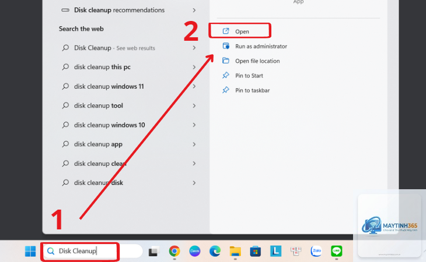Expand the 'disk cleanup windows 11' chevron
Image resolution: width=426 pixels, height=262 pixels.
pos(194,86)
